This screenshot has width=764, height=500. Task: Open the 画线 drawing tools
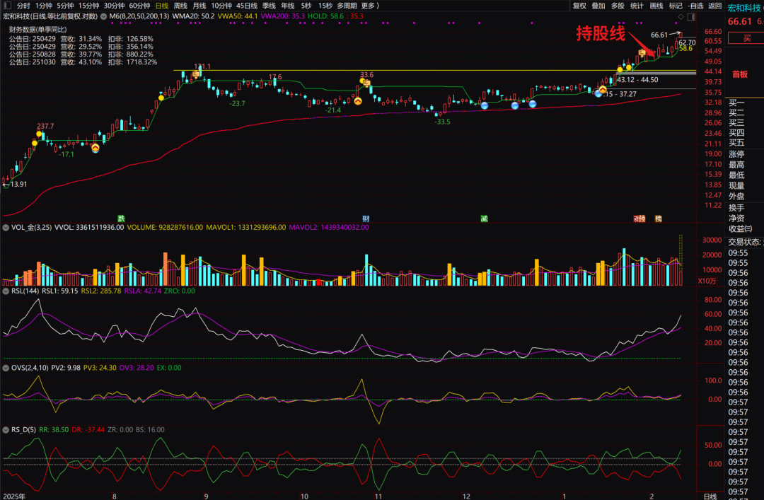(x=656, y=6)
